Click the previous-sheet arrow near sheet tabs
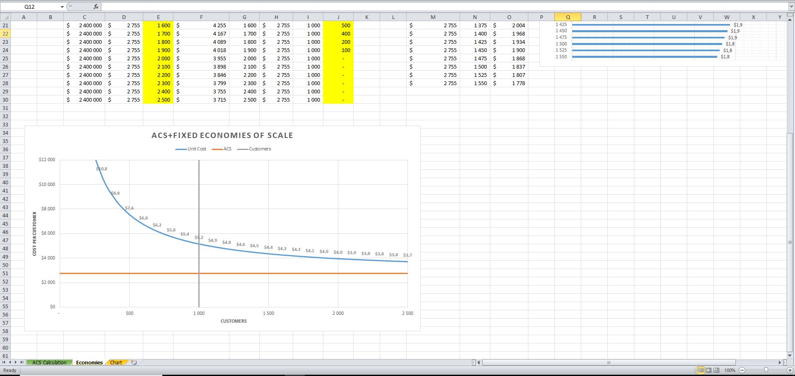 point(10,362)
